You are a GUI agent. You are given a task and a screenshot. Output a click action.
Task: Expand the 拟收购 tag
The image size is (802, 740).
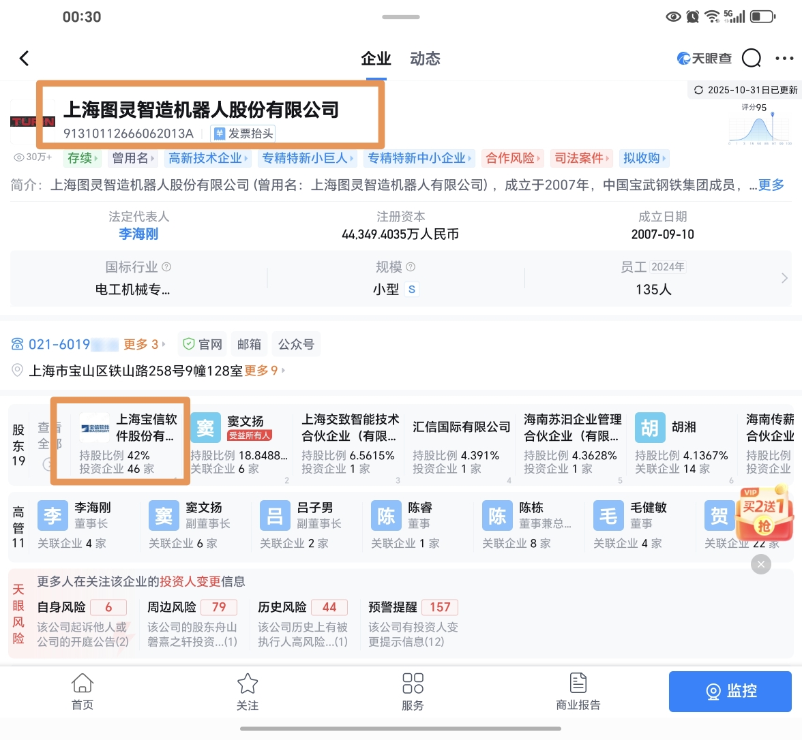pos(644,158)
